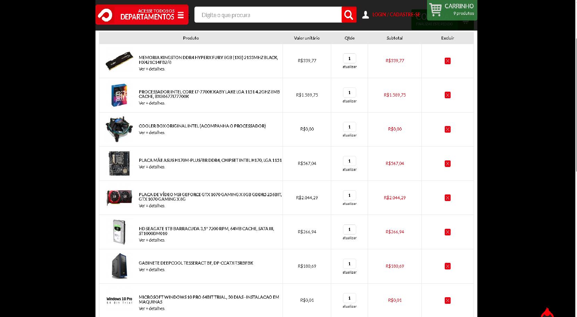The width and height of the screenshot is (577, 317).
Task: Click 'atualizar' under Placa Mãe Asus quantity
Action: [x=350, y=169]
